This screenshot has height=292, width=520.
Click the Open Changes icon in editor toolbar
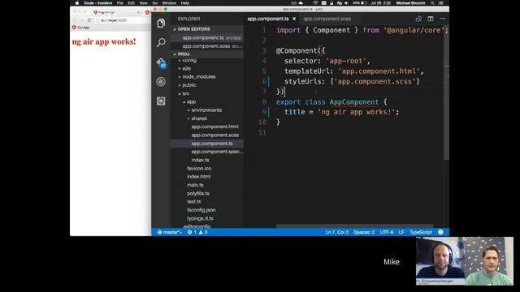(x=418, y=19)
